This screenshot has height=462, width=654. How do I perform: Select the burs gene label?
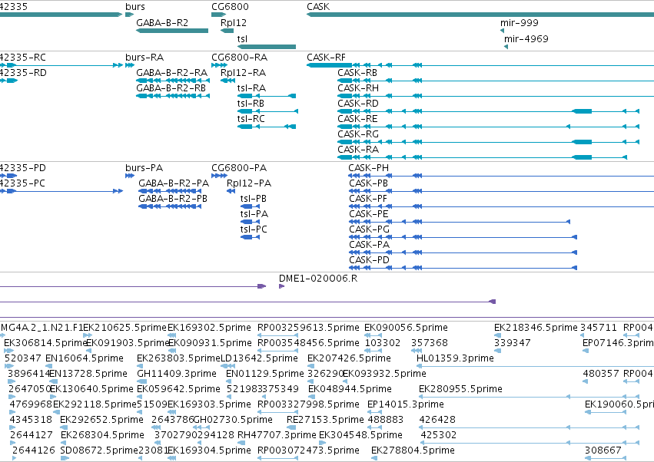(135, 7)
